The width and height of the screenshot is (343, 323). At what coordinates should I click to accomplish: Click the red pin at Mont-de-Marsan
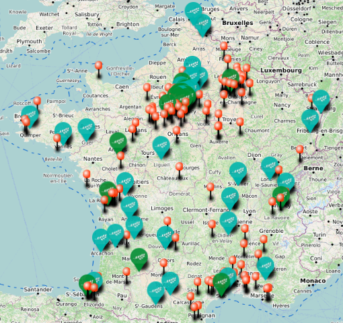coord(126,275)
